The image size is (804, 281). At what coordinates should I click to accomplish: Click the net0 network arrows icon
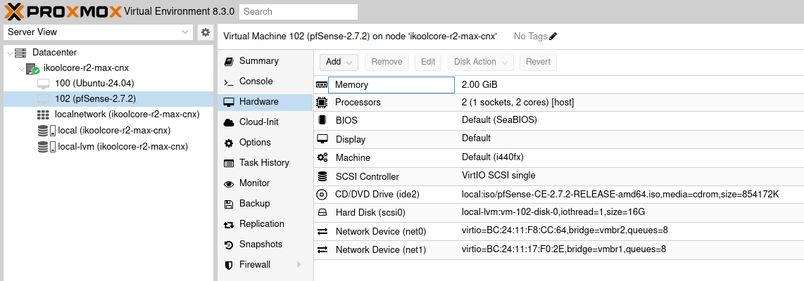pos(322,232)
